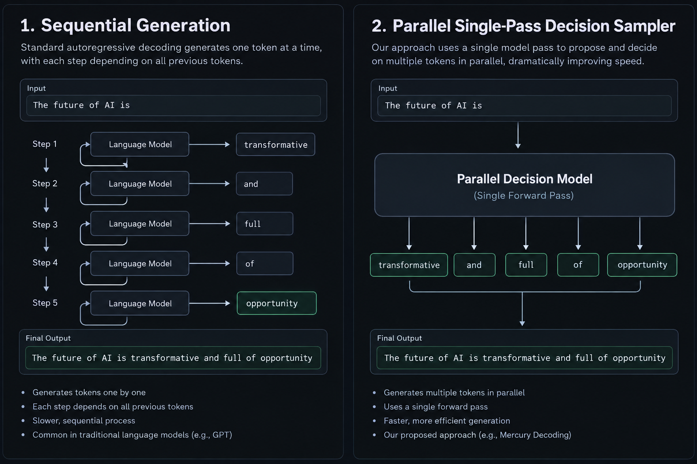Click the 'Step 1' label
The height and width of the screenshot is (464, 697).
[x=44, y=144]
